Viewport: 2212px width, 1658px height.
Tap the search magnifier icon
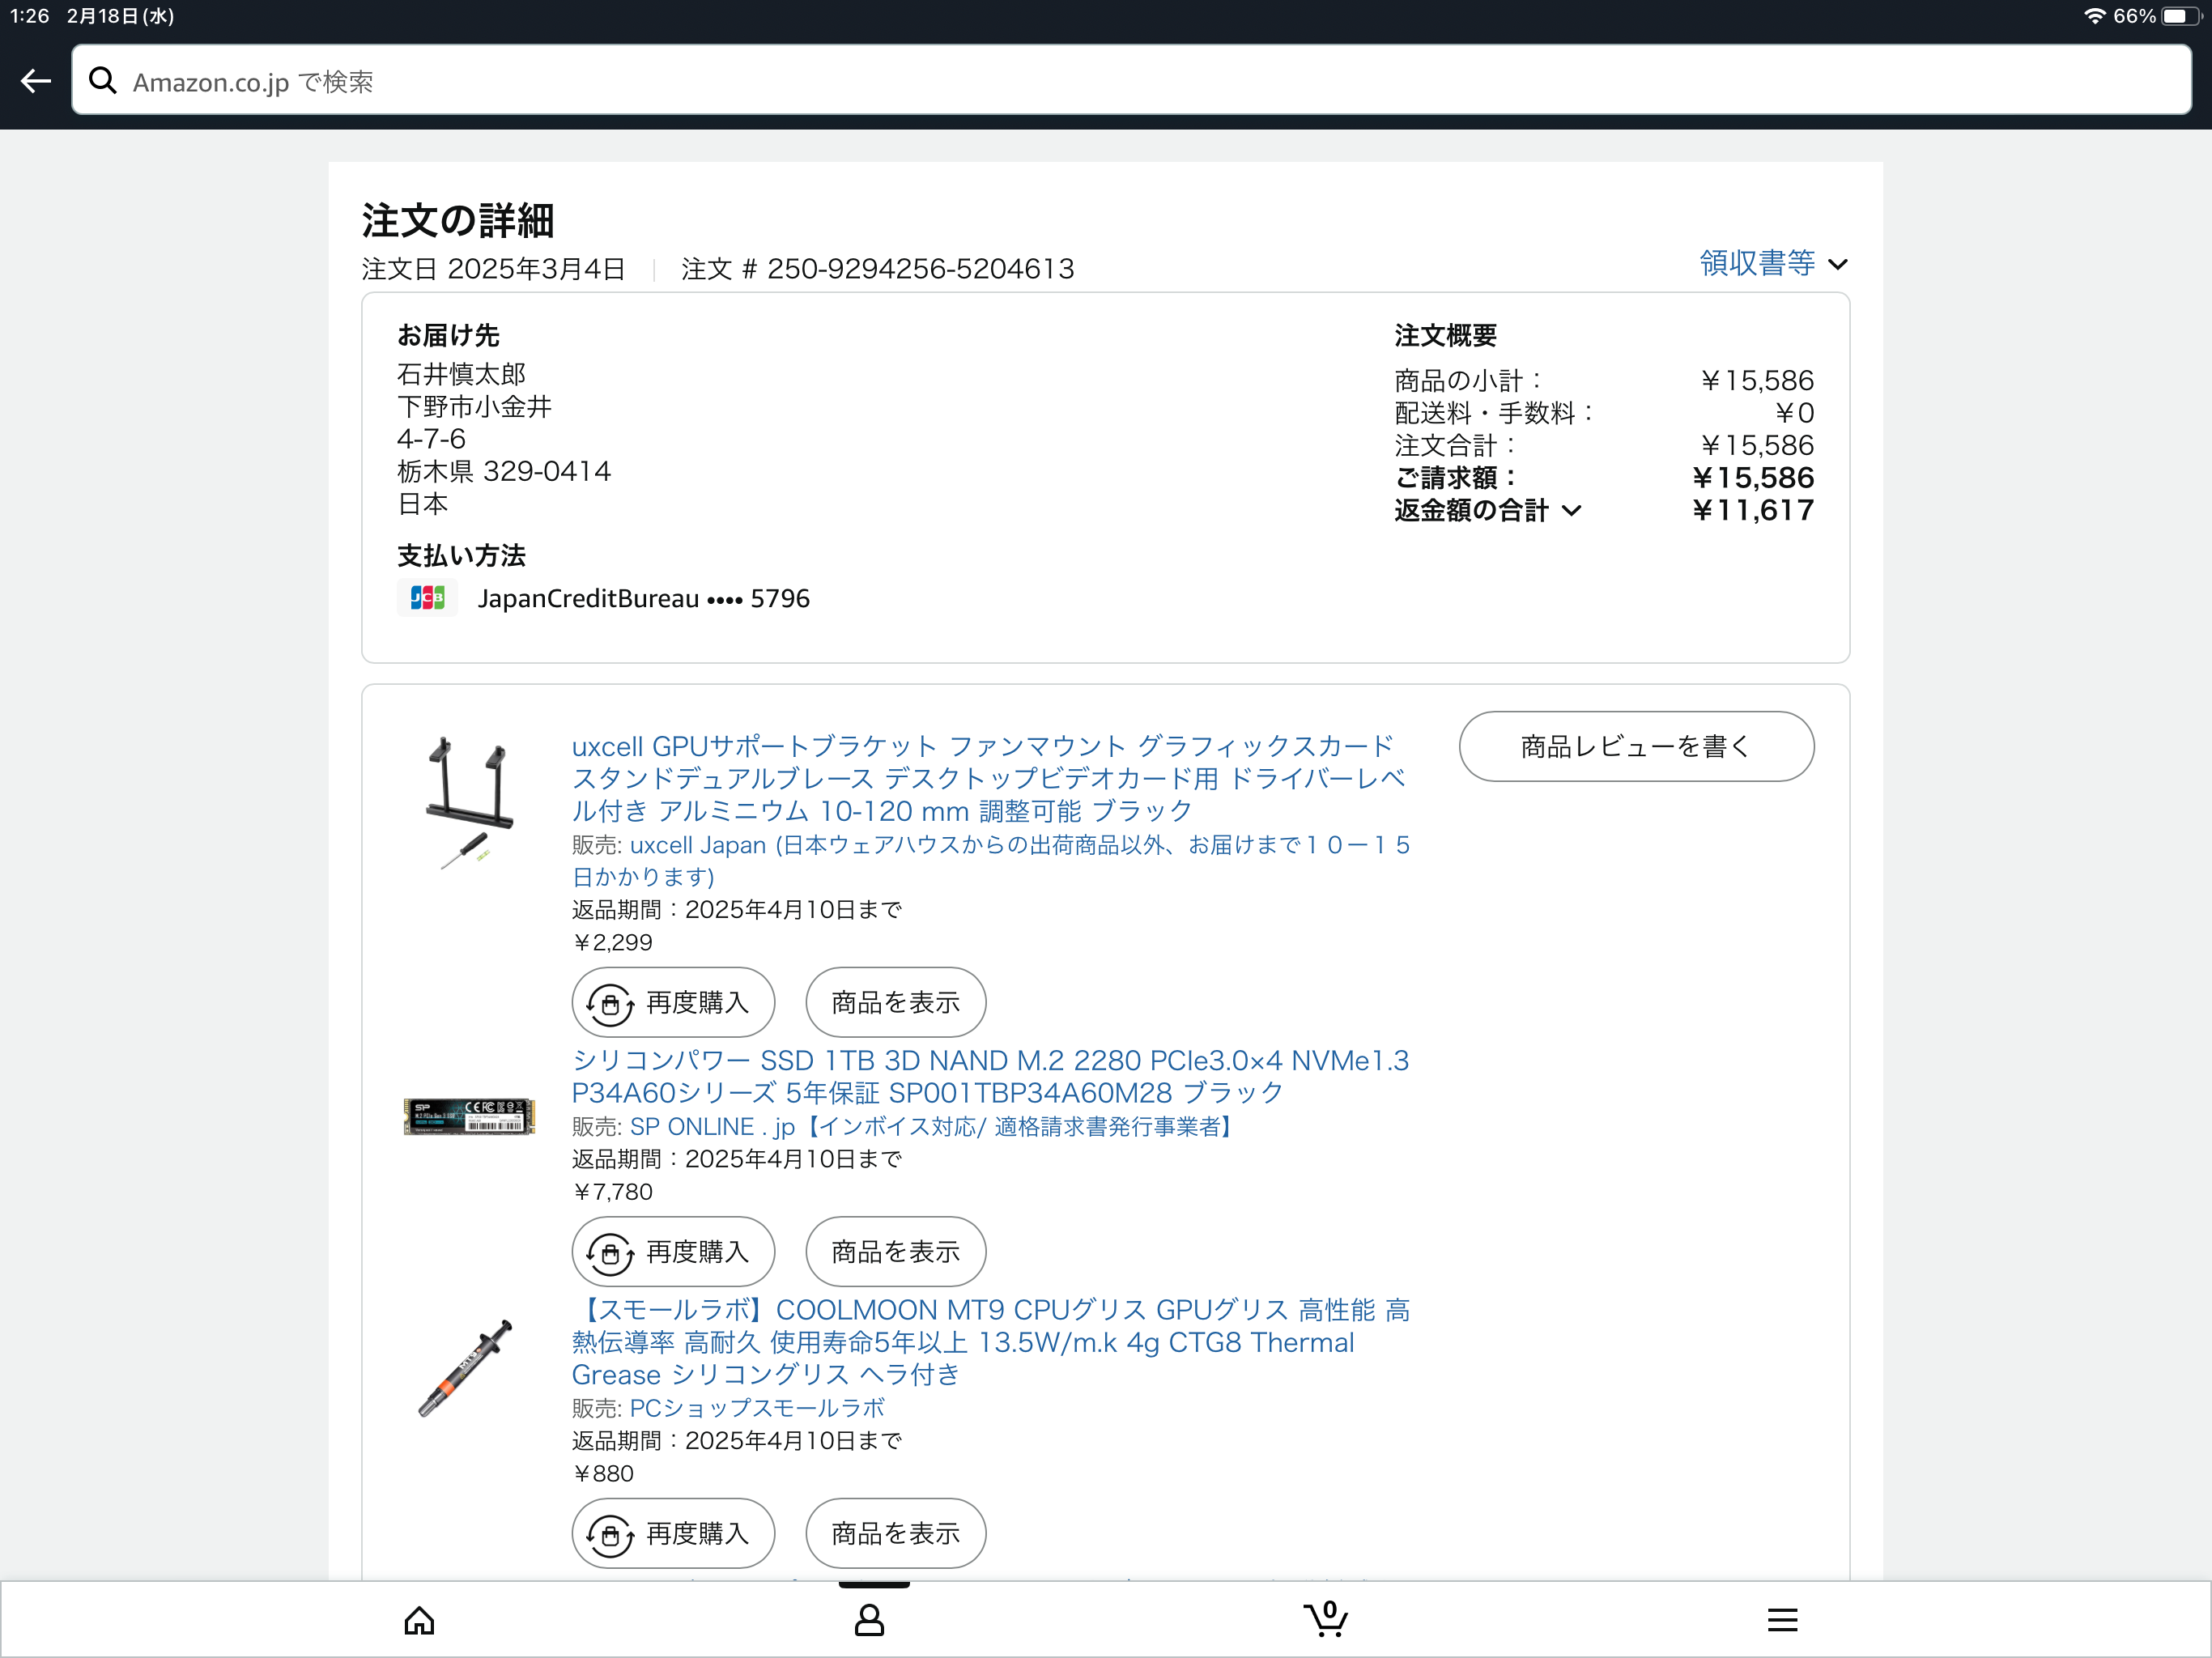(x=102, y=81)
